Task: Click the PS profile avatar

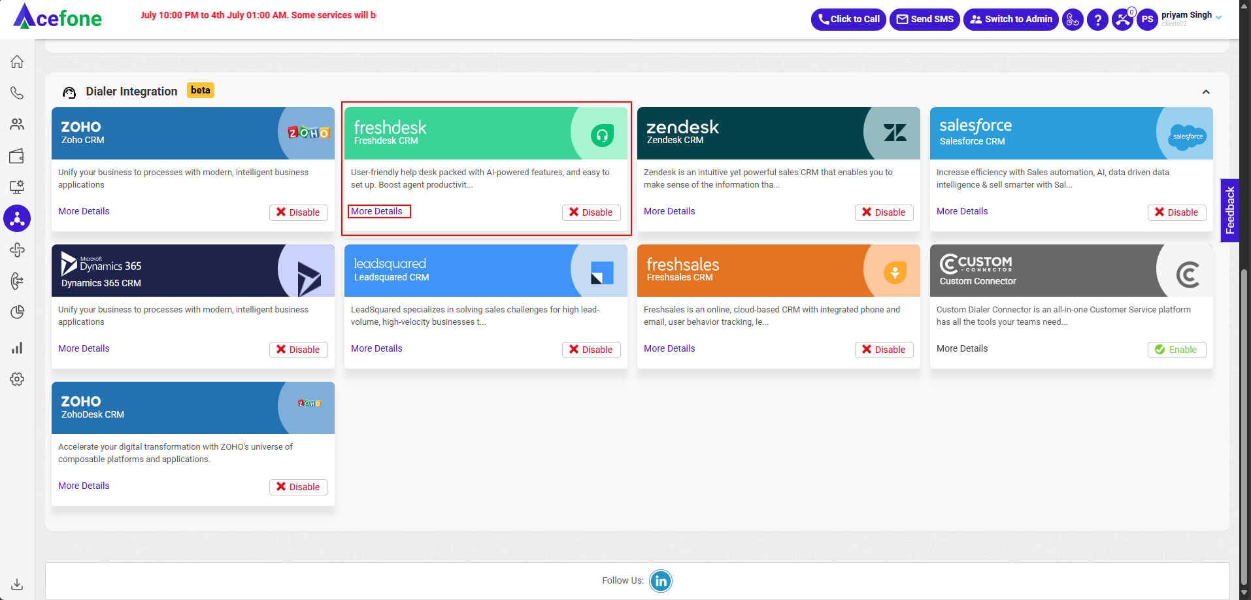Action: click(x=1147, y=20)
